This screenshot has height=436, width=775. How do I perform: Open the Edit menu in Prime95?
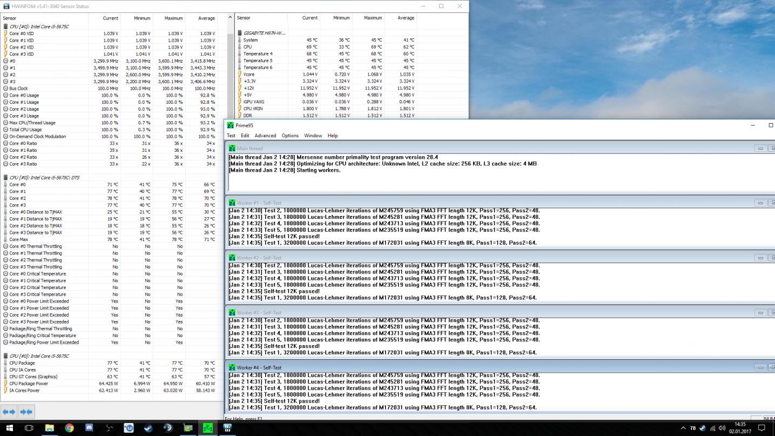pyautogui.click(x=245, y=136)
